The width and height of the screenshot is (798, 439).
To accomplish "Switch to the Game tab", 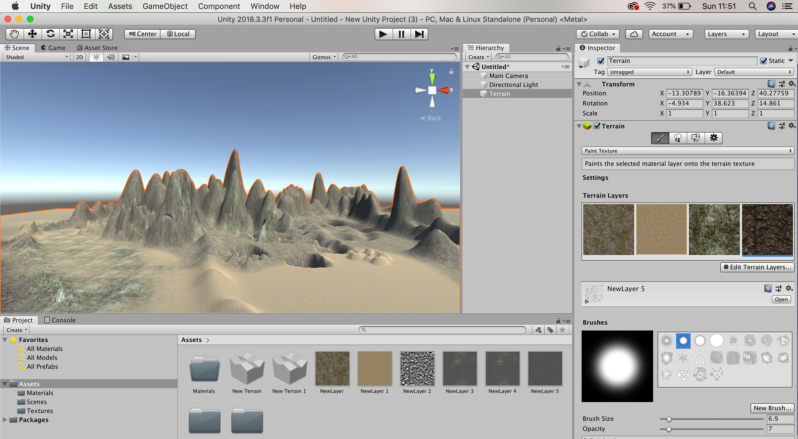I will point(53,48).
